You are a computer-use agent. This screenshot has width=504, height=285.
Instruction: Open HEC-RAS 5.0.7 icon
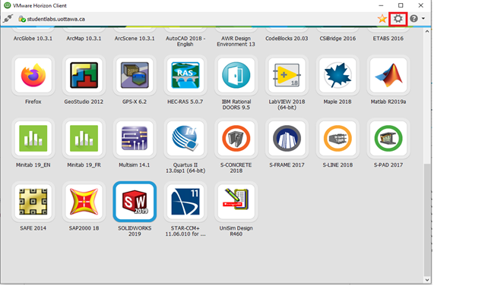tap(185, 75)
